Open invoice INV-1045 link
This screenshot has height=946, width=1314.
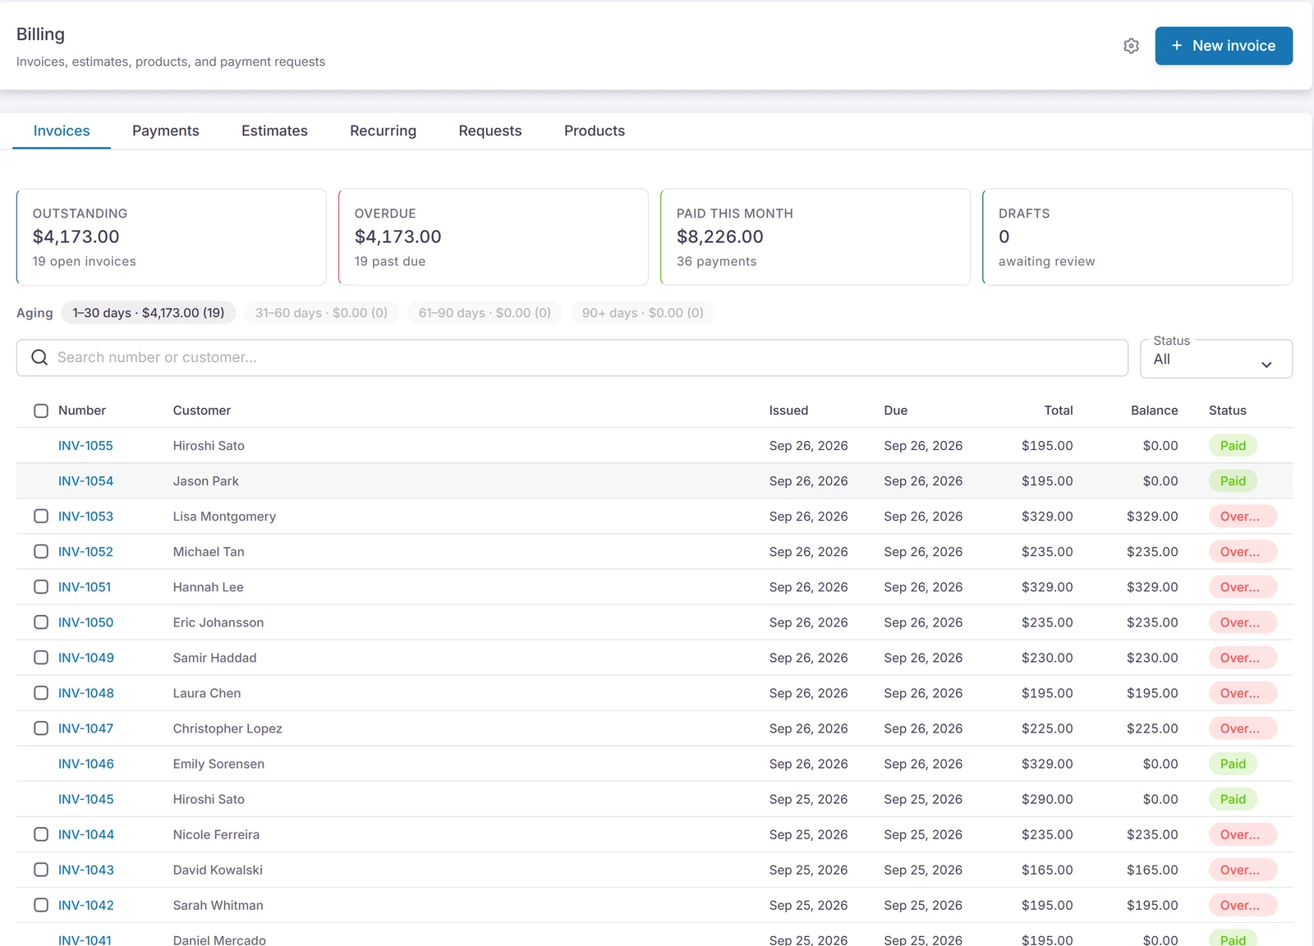pyautogui.click(x=86, y=799)
